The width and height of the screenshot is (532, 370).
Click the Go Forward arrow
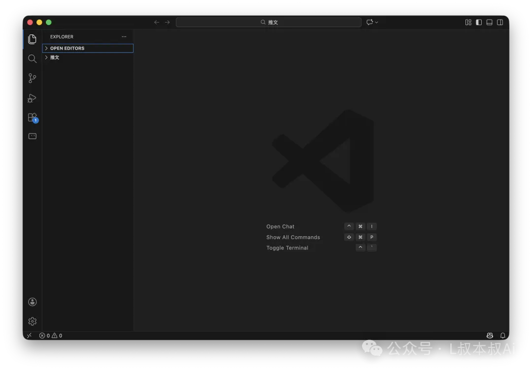click(x=167, y=22)
